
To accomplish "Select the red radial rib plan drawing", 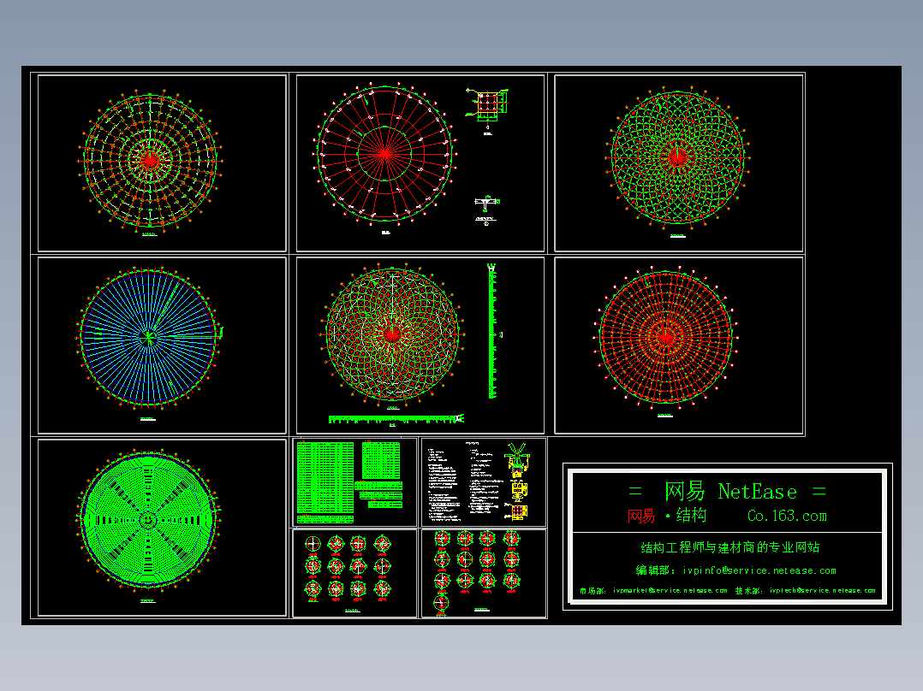I will [x=384, y=153].
